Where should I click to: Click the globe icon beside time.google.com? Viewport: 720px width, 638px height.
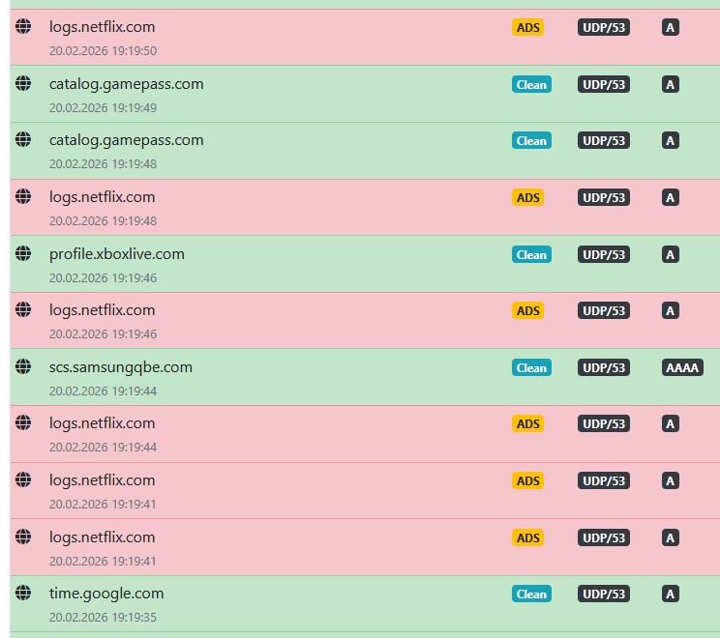[23, 593]
